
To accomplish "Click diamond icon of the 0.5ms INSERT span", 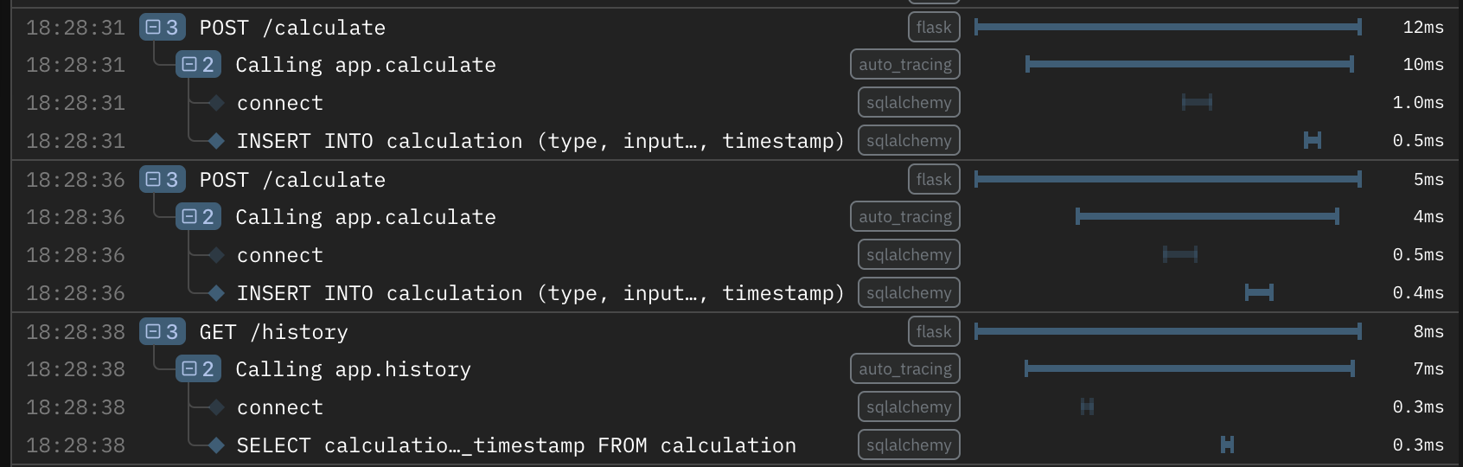I will 216,141.
